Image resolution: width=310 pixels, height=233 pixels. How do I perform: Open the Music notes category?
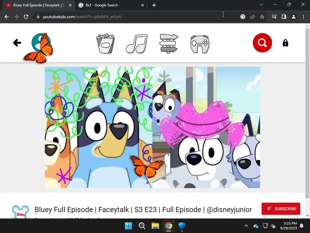pyautogui.click(x=137, y=44)
